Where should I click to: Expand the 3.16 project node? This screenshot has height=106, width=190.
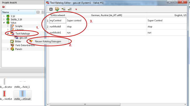pyautogui.click(x=4, y=16)
